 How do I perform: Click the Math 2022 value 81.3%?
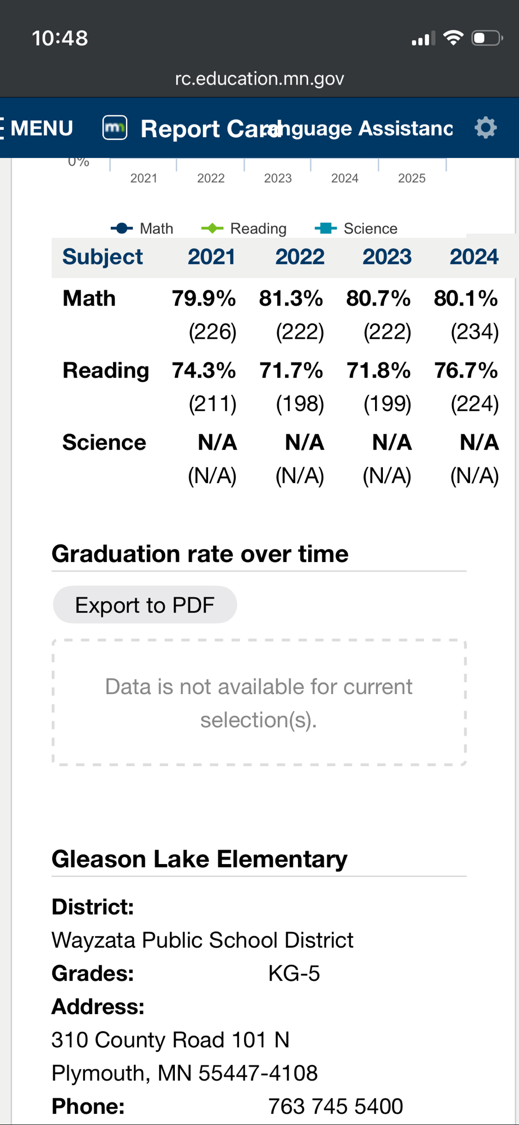pos(291,298)
